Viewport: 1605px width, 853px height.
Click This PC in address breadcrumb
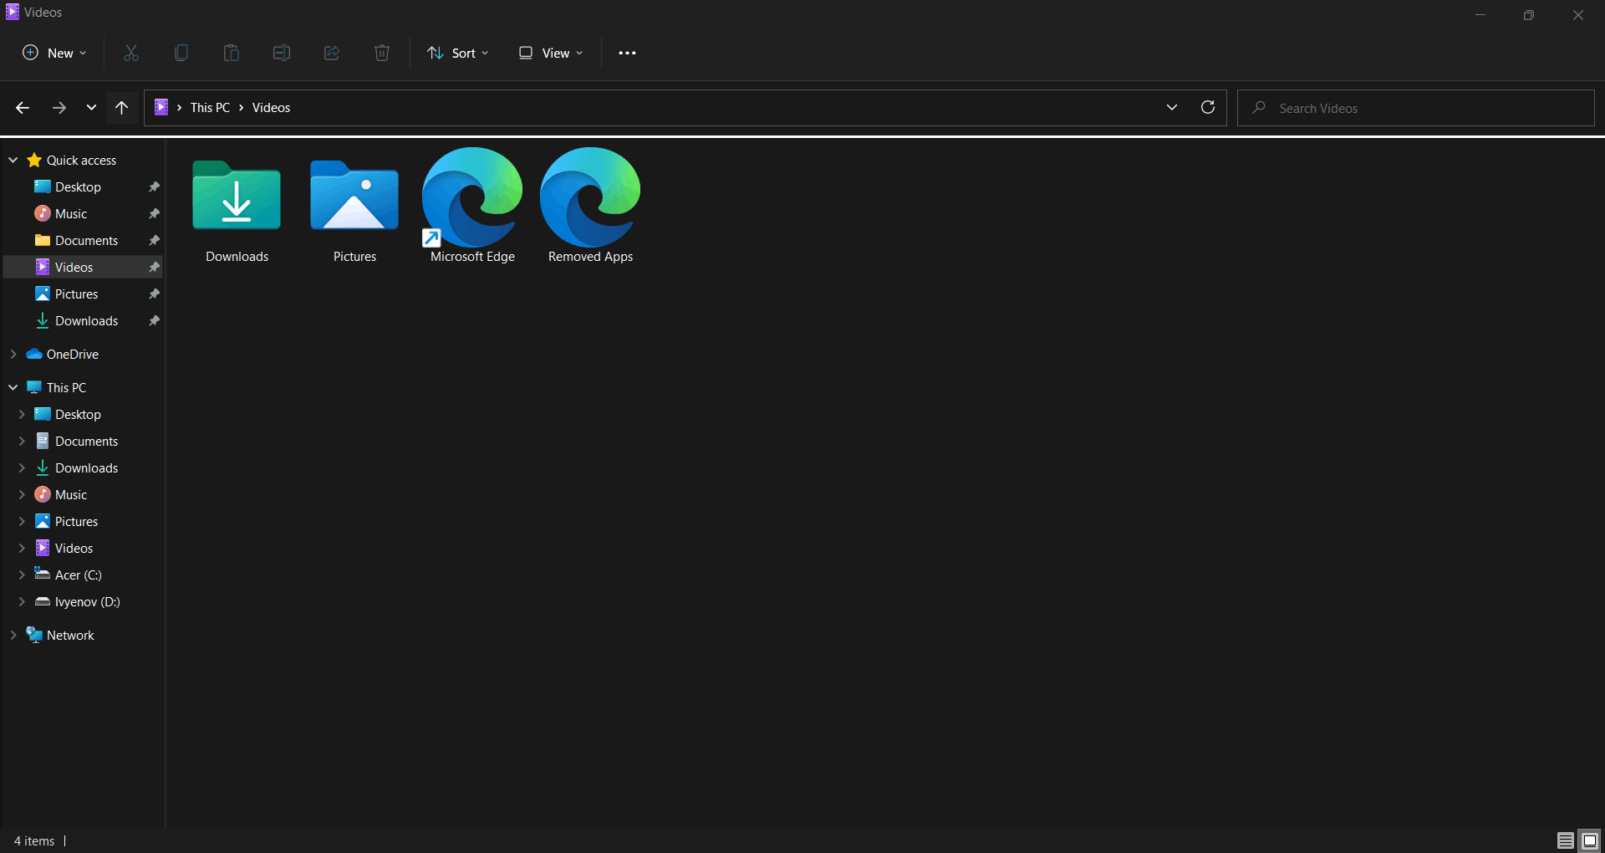tap(210, 107)
